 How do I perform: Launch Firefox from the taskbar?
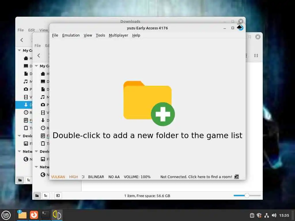34,215
